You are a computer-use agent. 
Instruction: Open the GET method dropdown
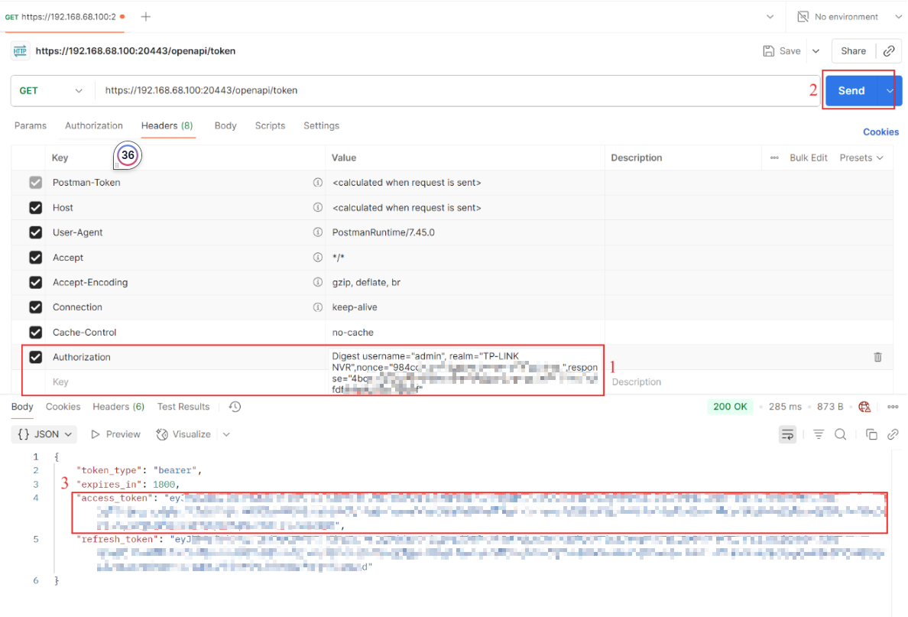(x=52, y=90)
